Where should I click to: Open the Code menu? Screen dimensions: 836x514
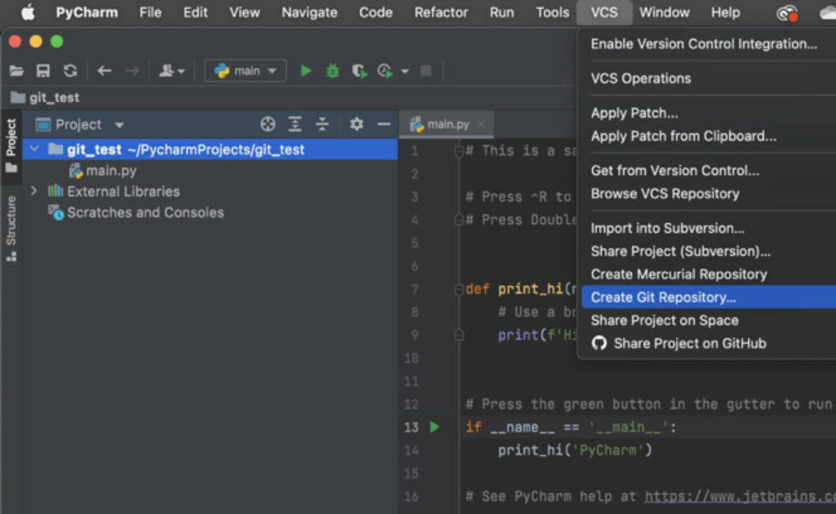[x=376, y=12]
